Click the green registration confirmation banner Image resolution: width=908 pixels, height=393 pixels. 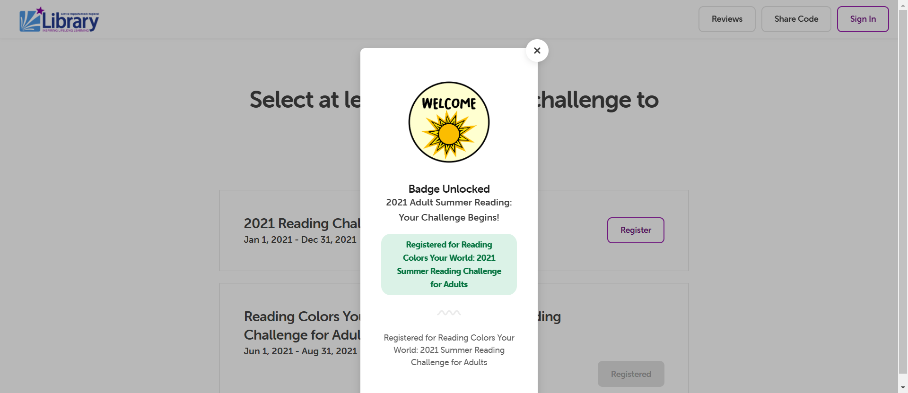point(449,265)
